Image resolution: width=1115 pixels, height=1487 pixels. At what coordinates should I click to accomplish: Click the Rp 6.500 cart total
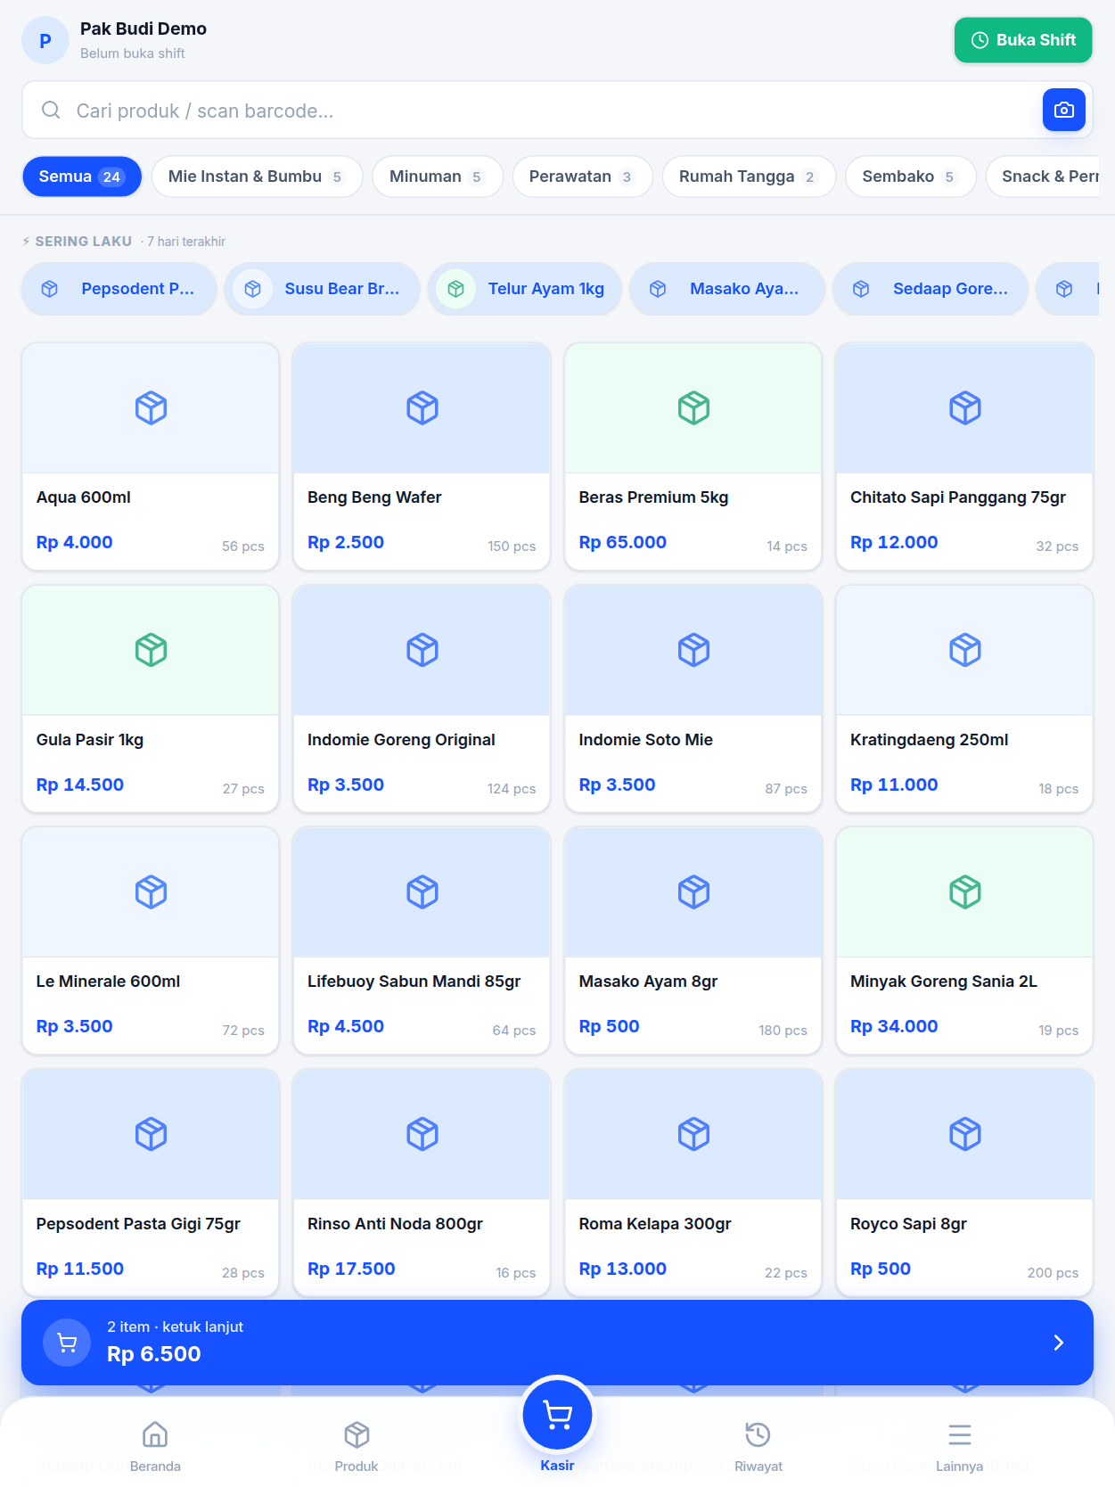pyautogui.click(x=154, y=1354)
